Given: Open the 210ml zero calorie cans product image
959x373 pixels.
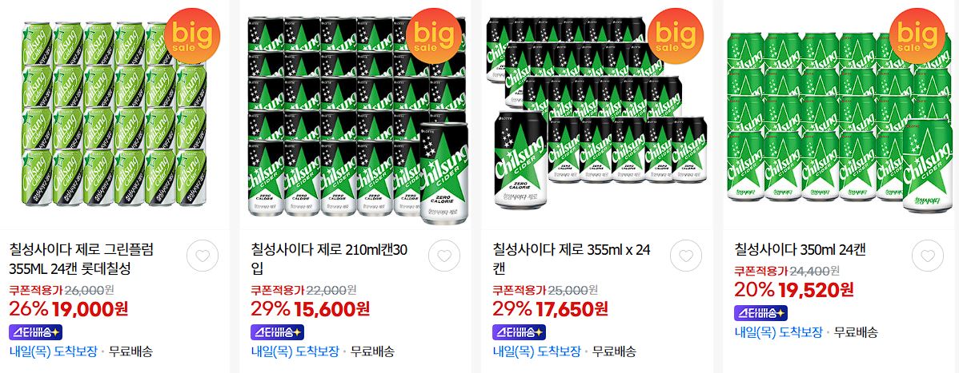Looking at the screenshot, I should (355, 115).
